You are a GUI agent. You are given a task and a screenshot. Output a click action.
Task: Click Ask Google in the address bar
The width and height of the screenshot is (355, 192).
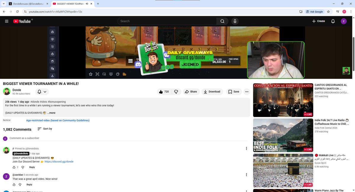(x=314, y=12)
